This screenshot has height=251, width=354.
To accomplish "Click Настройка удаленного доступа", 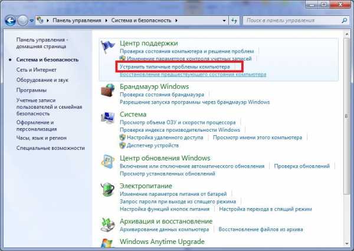I will pos(165,138).
